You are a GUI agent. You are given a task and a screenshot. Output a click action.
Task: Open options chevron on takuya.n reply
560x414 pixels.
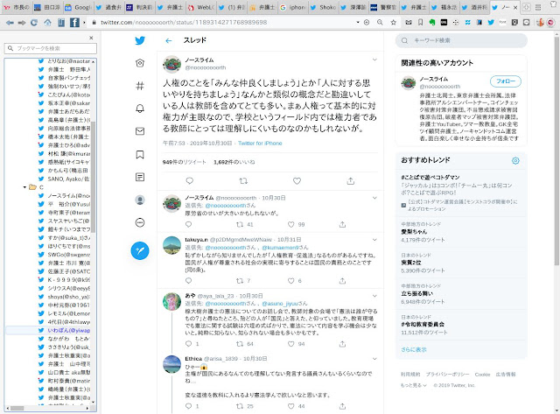[374, 240]
